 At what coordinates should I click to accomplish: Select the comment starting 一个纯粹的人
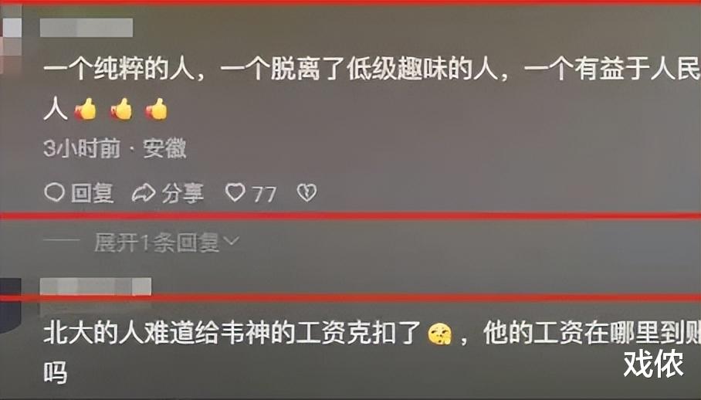[x=372, y=89]
